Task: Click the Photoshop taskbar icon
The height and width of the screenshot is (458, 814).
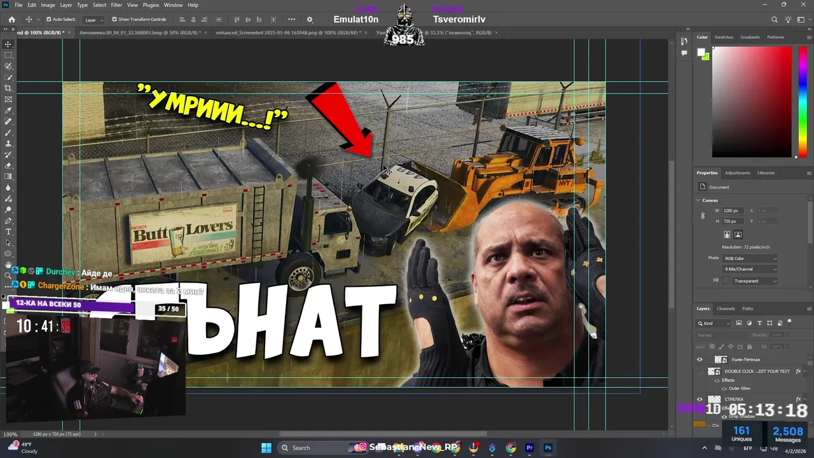Action: [x=548, y=448]
